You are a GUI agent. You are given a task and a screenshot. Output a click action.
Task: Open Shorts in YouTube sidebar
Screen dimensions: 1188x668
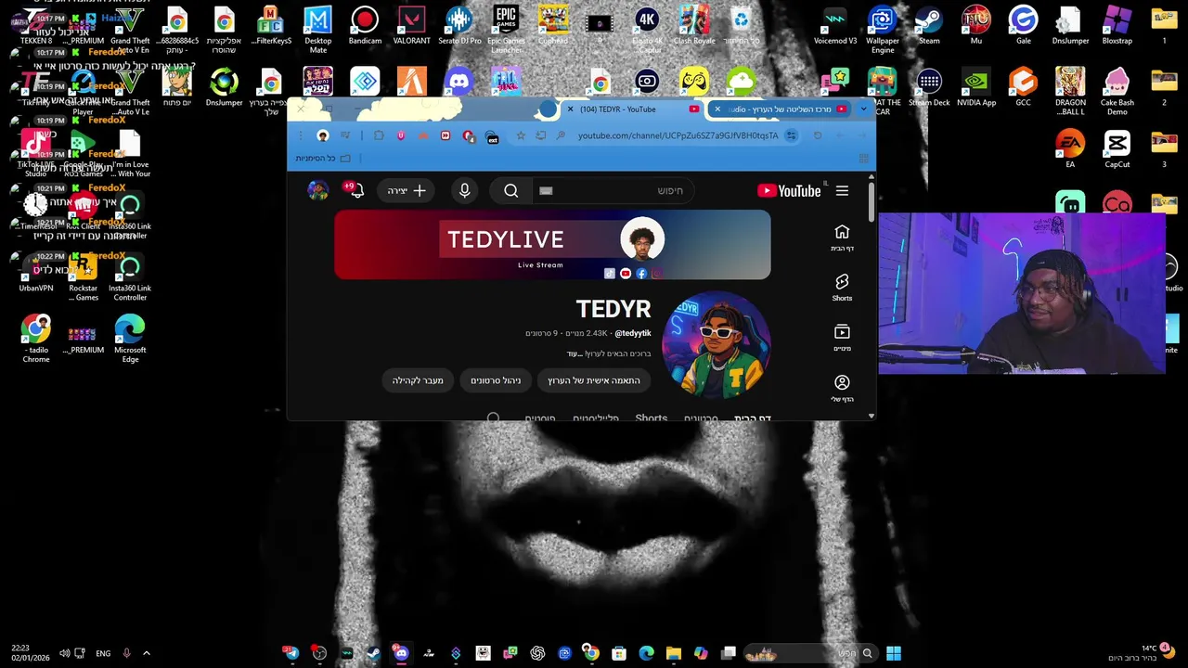[842, 288]
